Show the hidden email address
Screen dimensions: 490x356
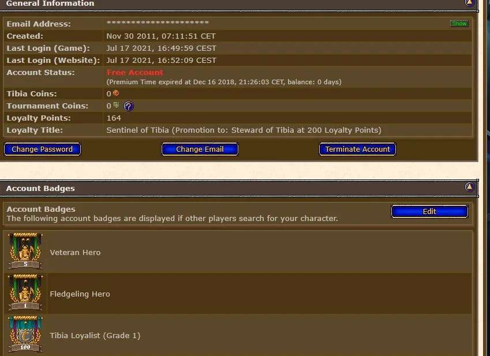coord(459,24)
